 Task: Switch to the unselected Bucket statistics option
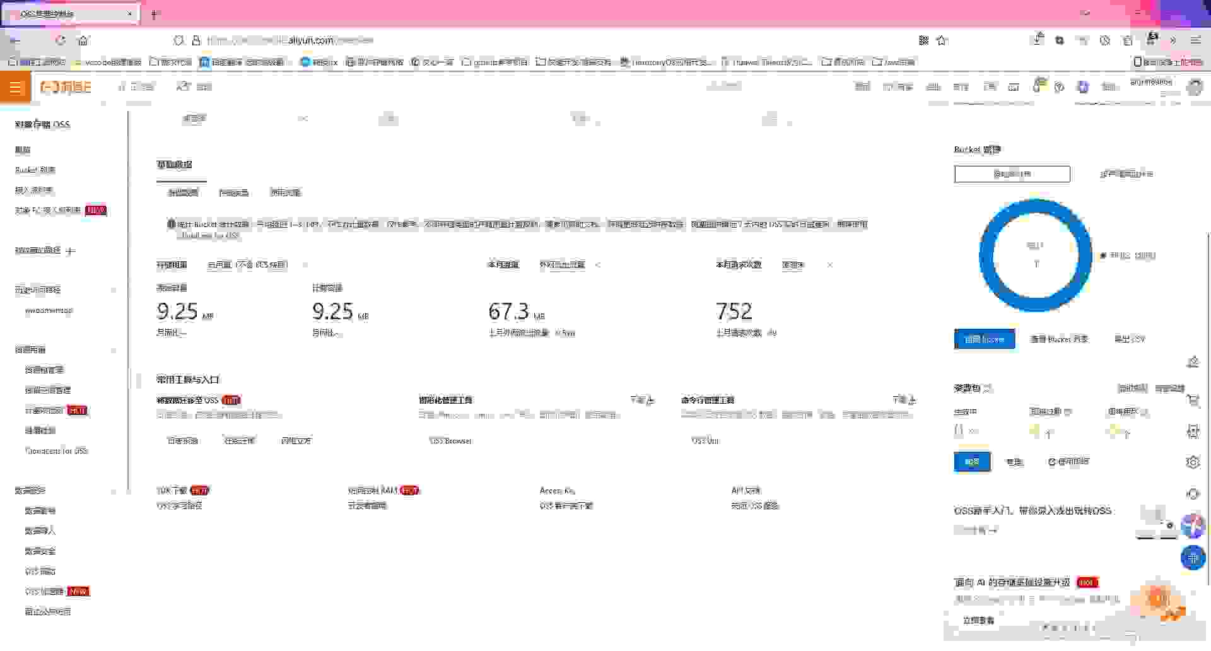tap(1126, 174)
